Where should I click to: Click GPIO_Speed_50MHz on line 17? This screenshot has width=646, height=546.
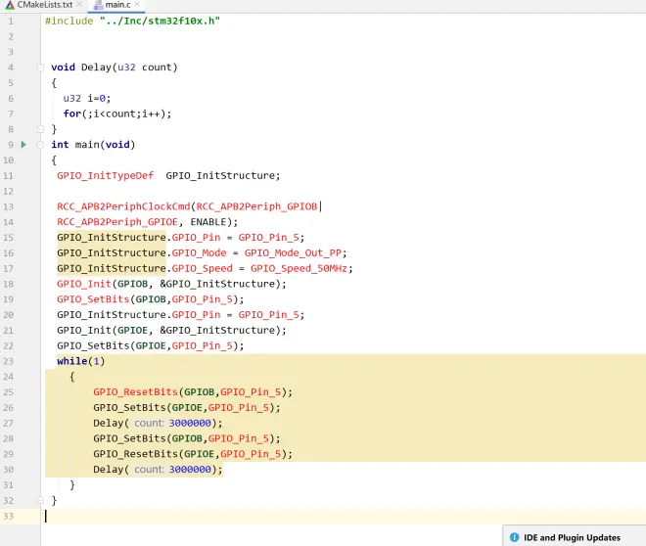[x=299, y=268]
